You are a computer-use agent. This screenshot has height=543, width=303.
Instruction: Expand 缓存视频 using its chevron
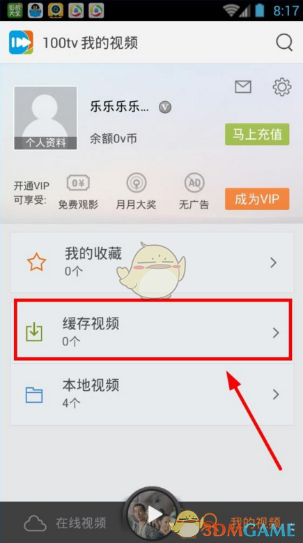[x=276, y=333]
